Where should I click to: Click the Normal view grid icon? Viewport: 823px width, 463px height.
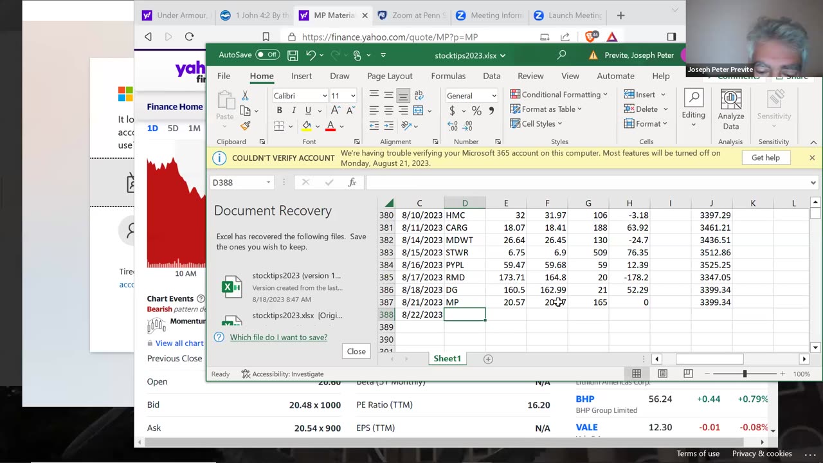pyautogui.click(x=637, y=374)
